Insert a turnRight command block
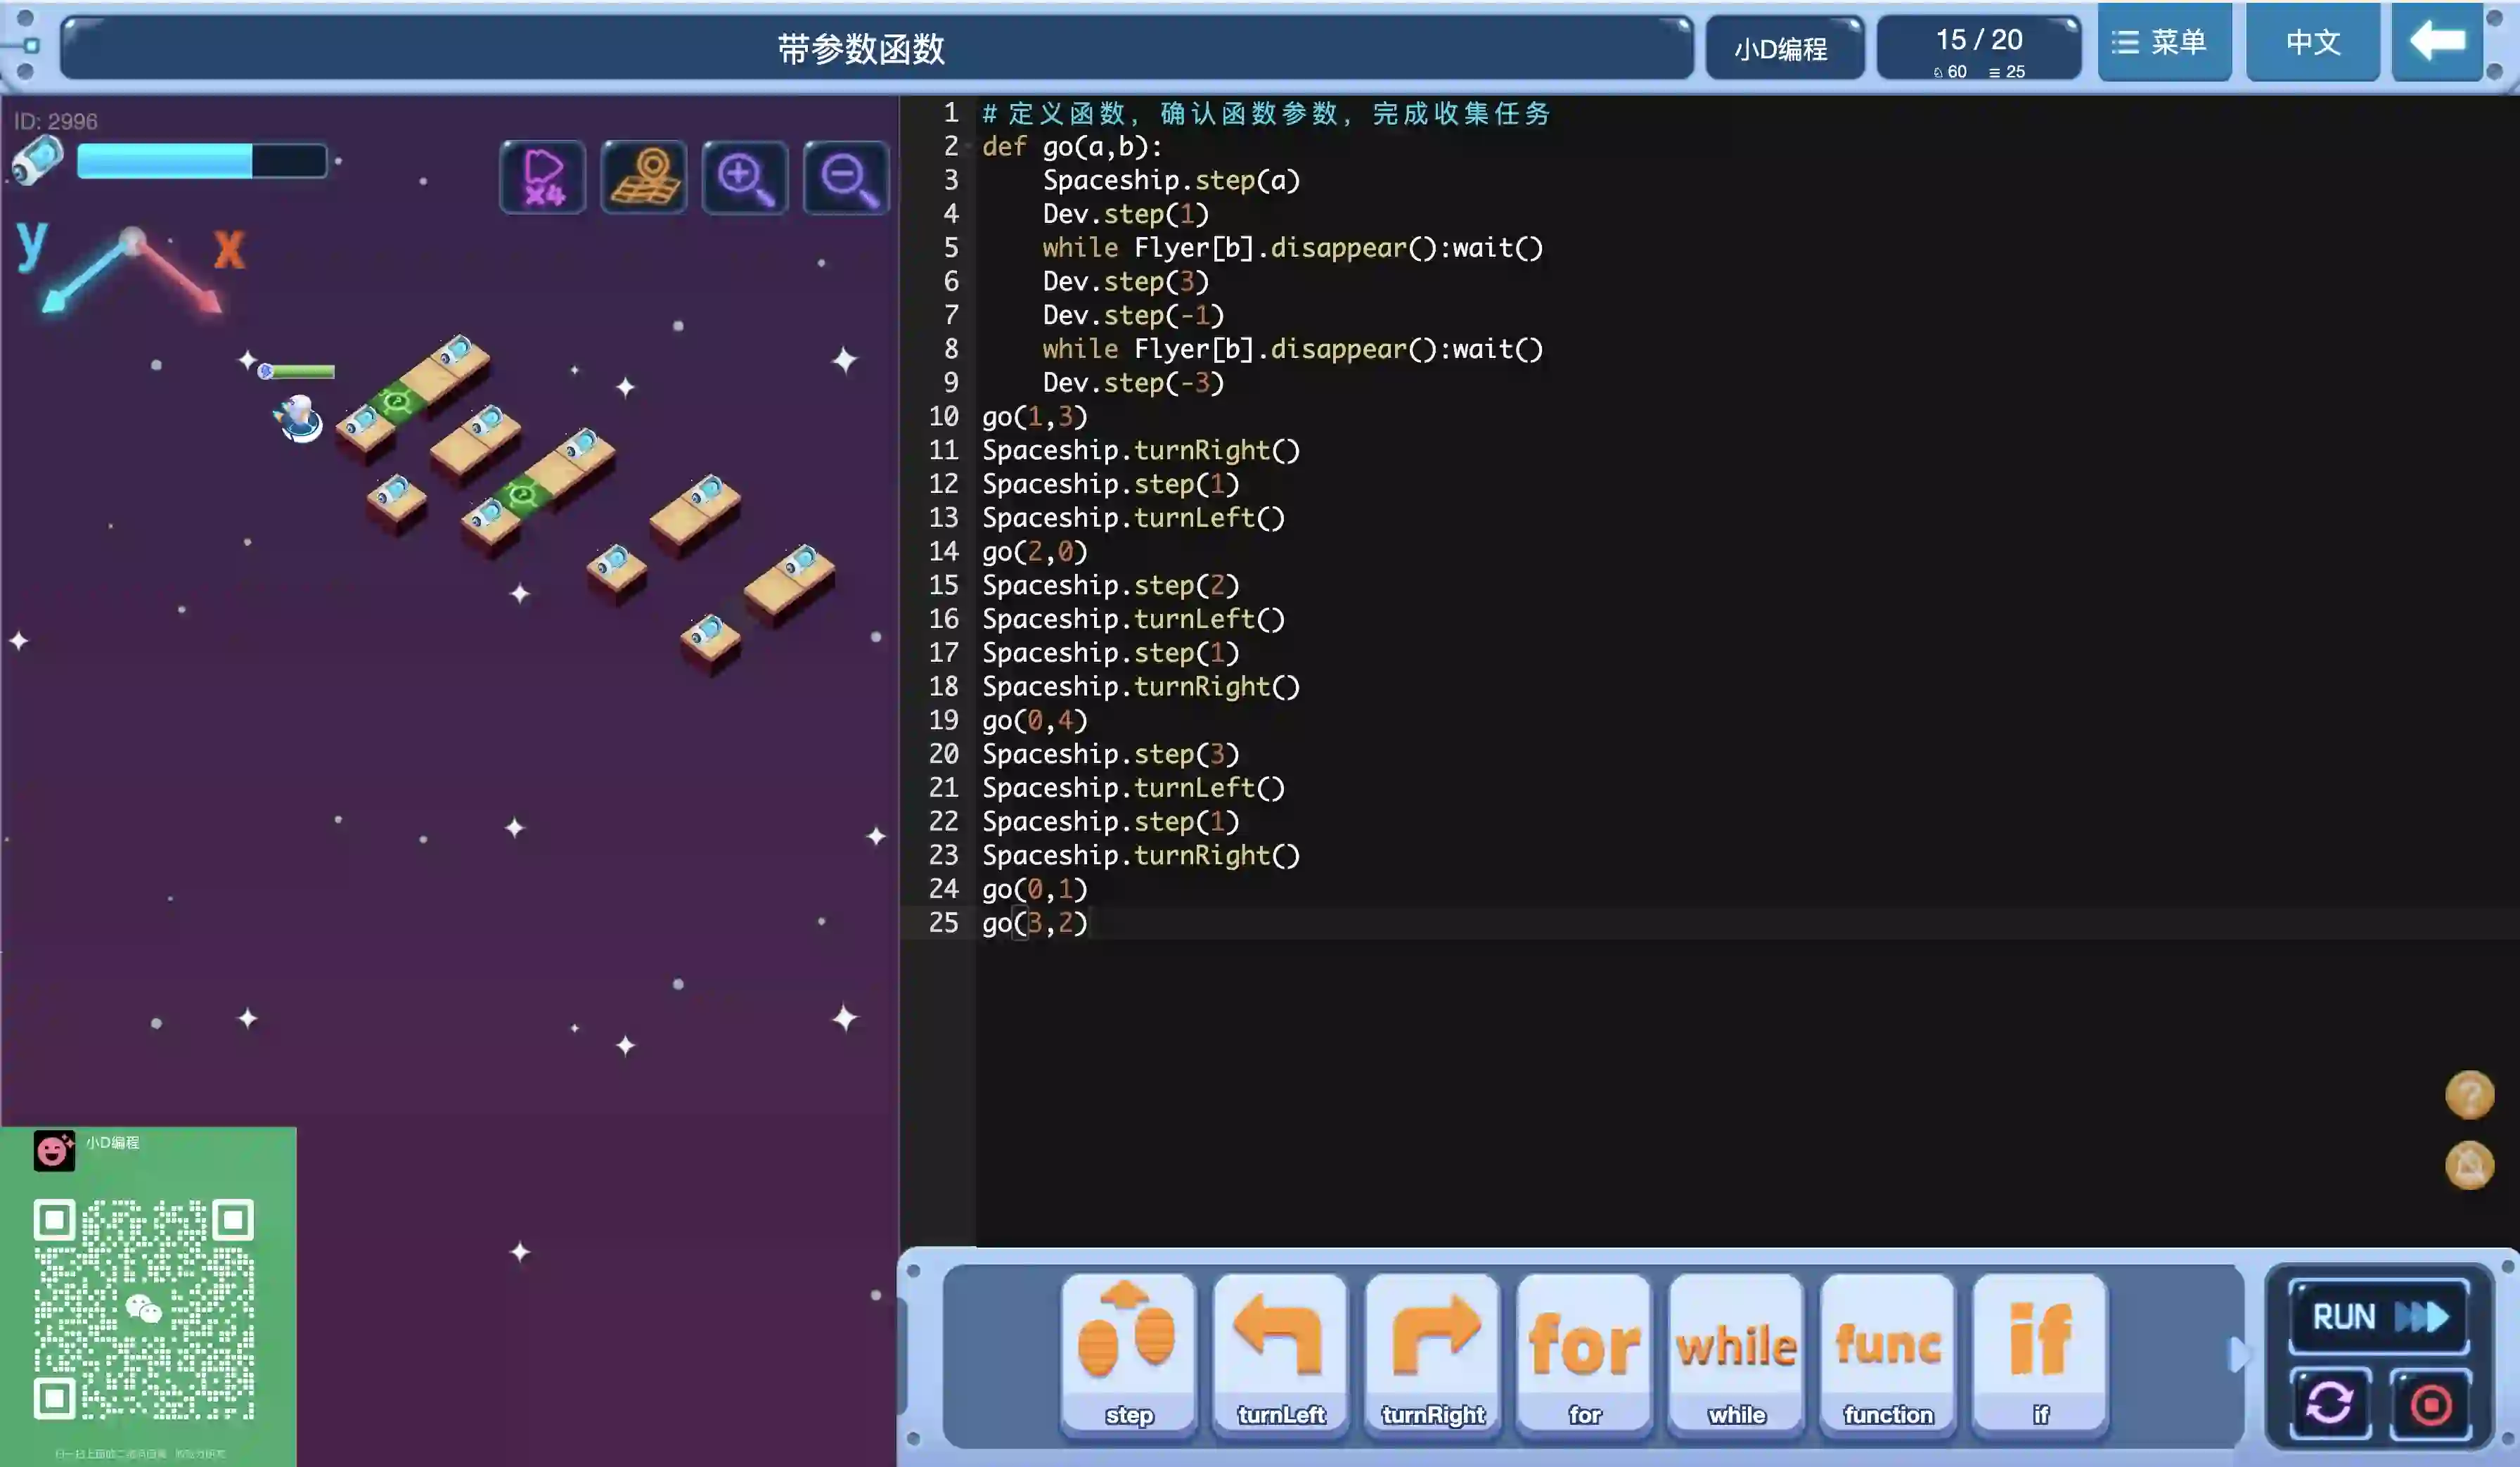The height and width of the screenshot is (1467, 2520). [1432, 1352]
